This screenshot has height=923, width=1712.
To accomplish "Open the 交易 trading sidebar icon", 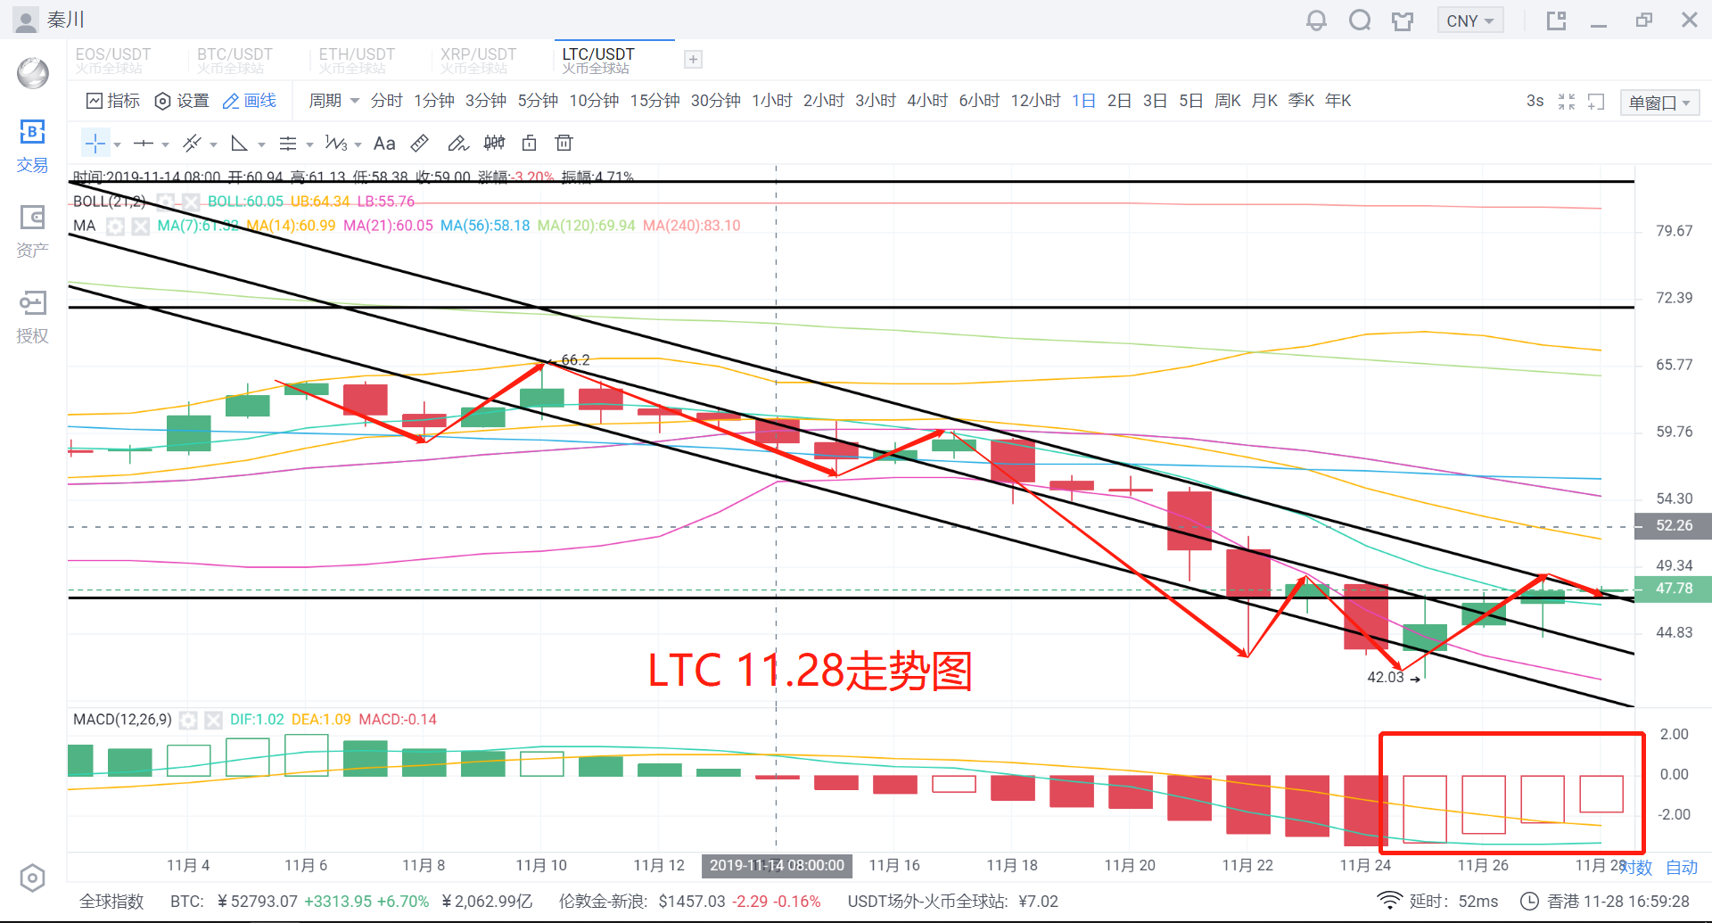I will point(32,146).
